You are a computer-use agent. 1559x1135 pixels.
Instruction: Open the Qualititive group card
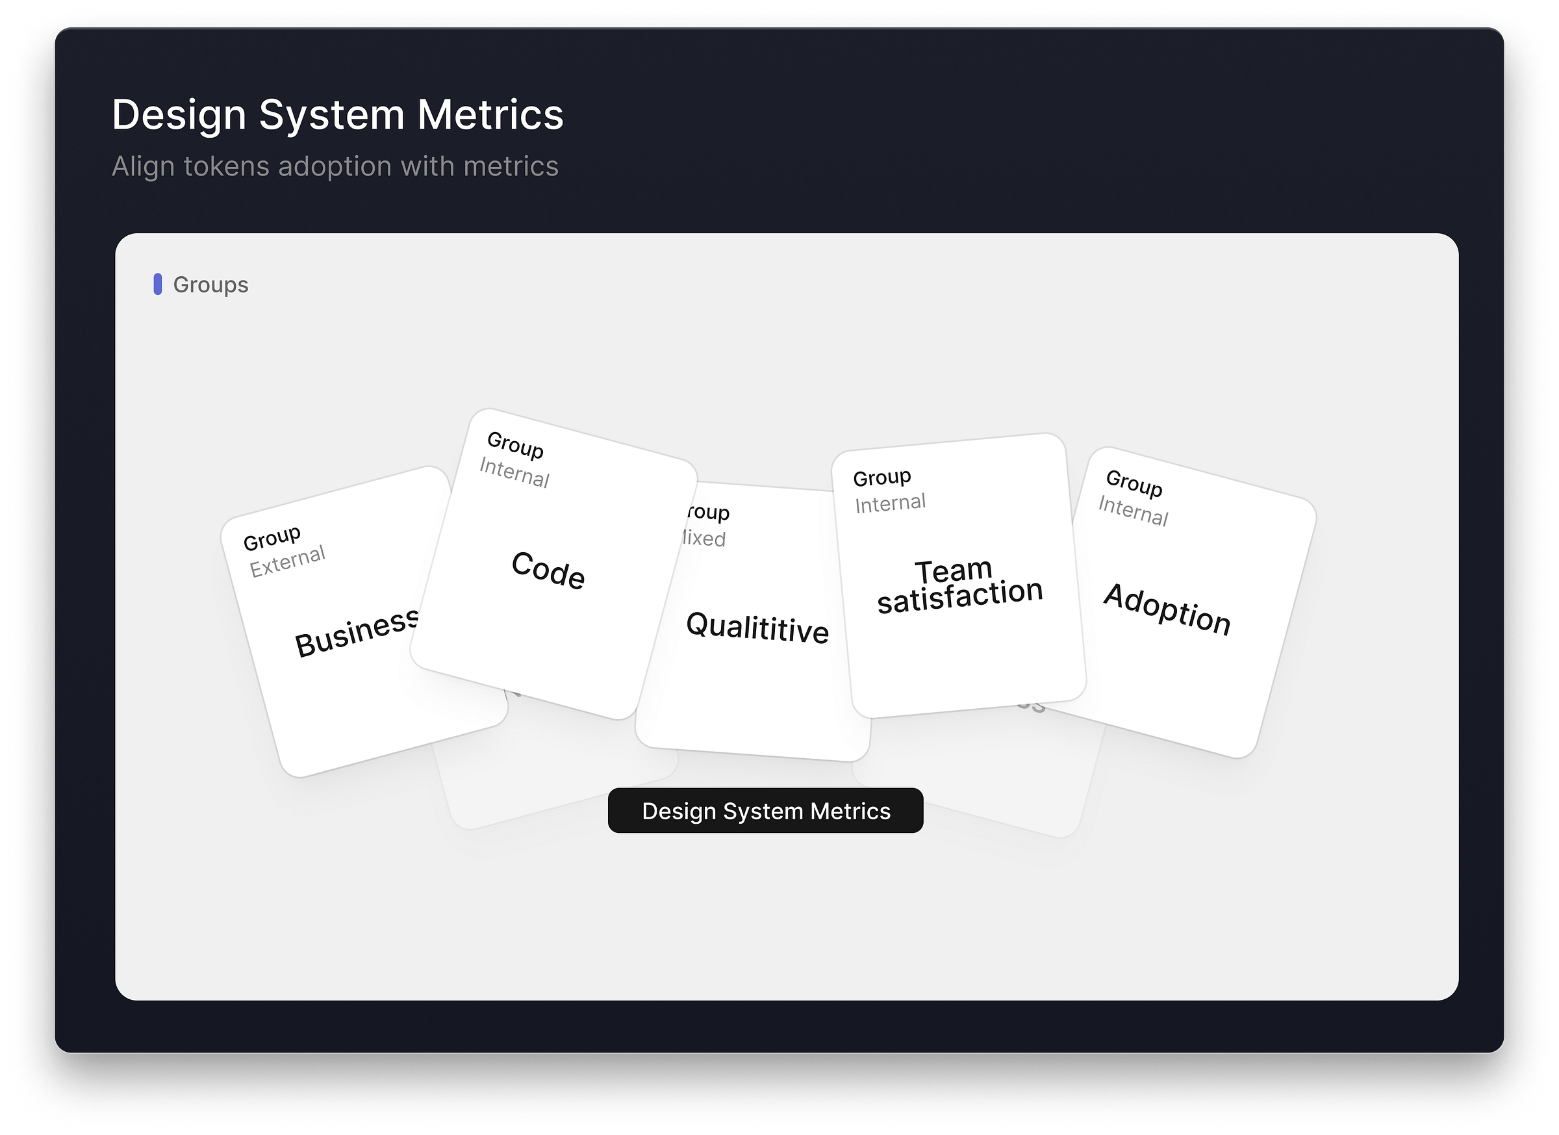pos(757,627)
